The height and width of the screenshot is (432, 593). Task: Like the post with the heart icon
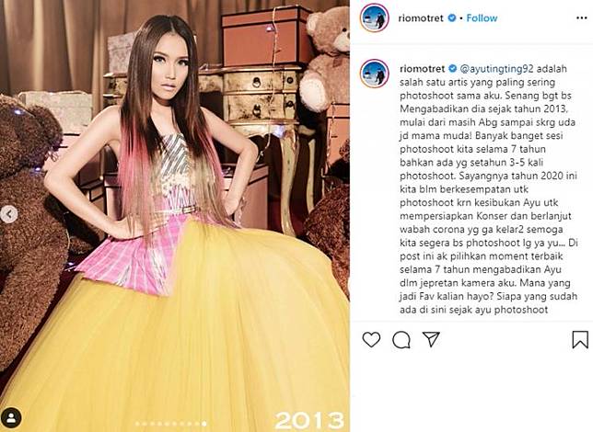(371, 339)
